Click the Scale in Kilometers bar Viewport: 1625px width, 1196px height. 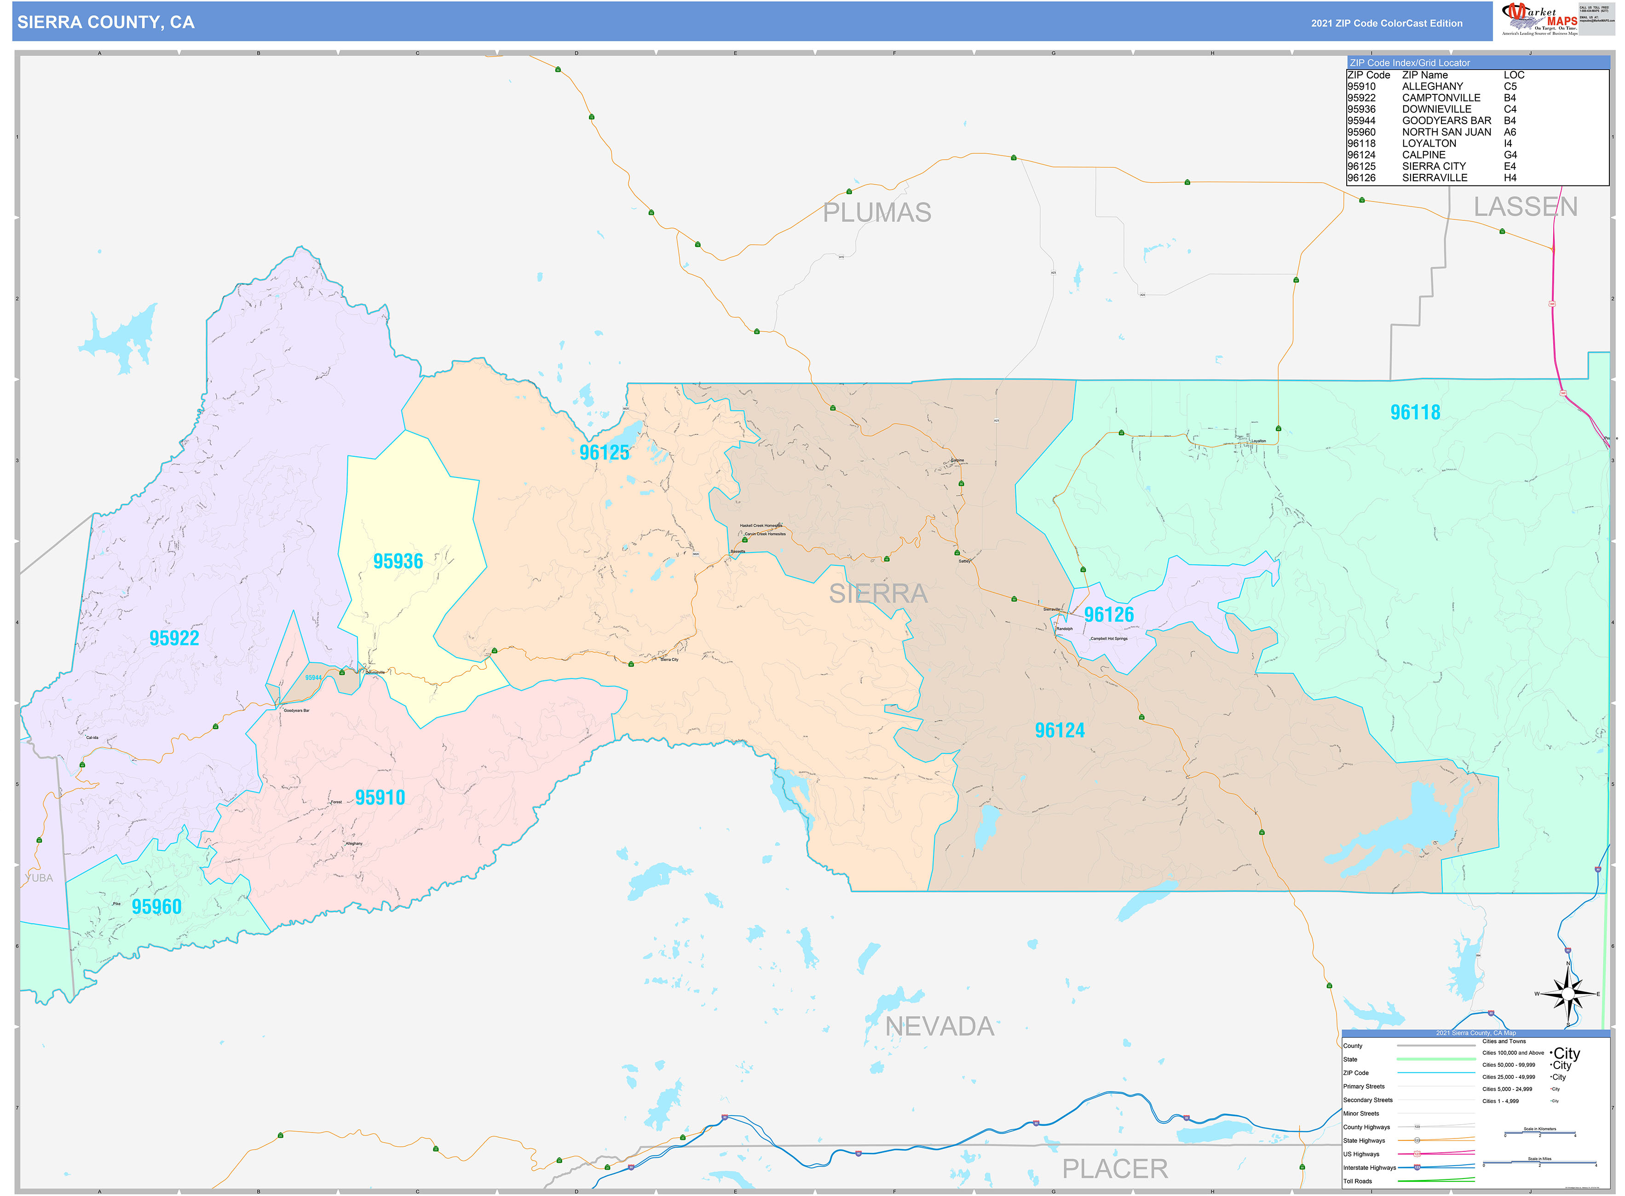[1539, 1133]
